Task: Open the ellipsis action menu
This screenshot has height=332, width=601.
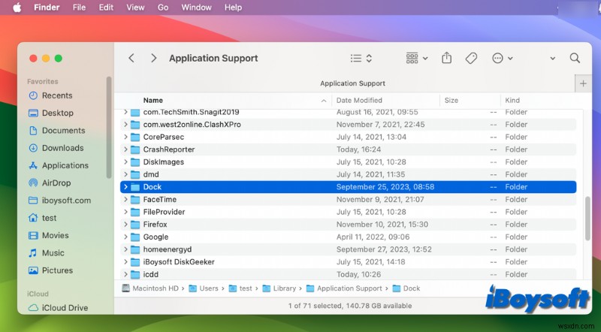Action: [x=502, y=59]
